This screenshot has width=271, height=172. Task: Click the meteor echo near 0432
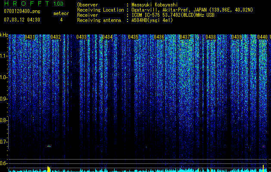[x=49, y=146]
